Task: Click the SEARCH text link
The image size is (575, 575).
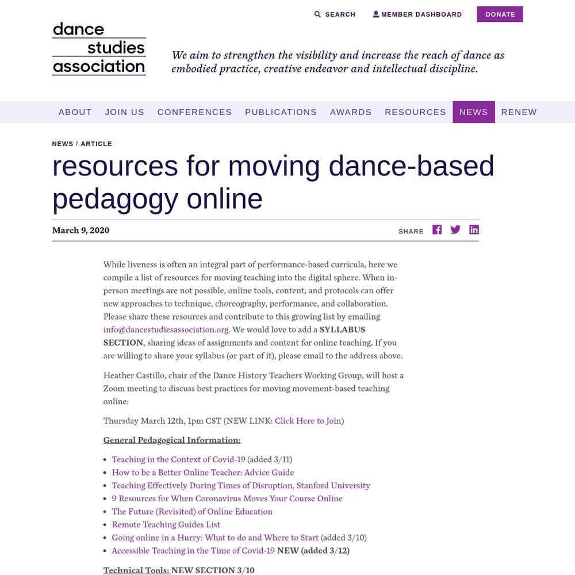Action: [x=340, y=14]
